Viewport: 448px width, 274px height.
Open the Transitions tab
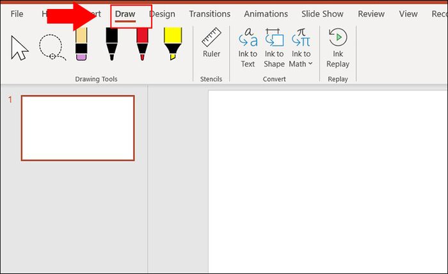tap(210, 13)
